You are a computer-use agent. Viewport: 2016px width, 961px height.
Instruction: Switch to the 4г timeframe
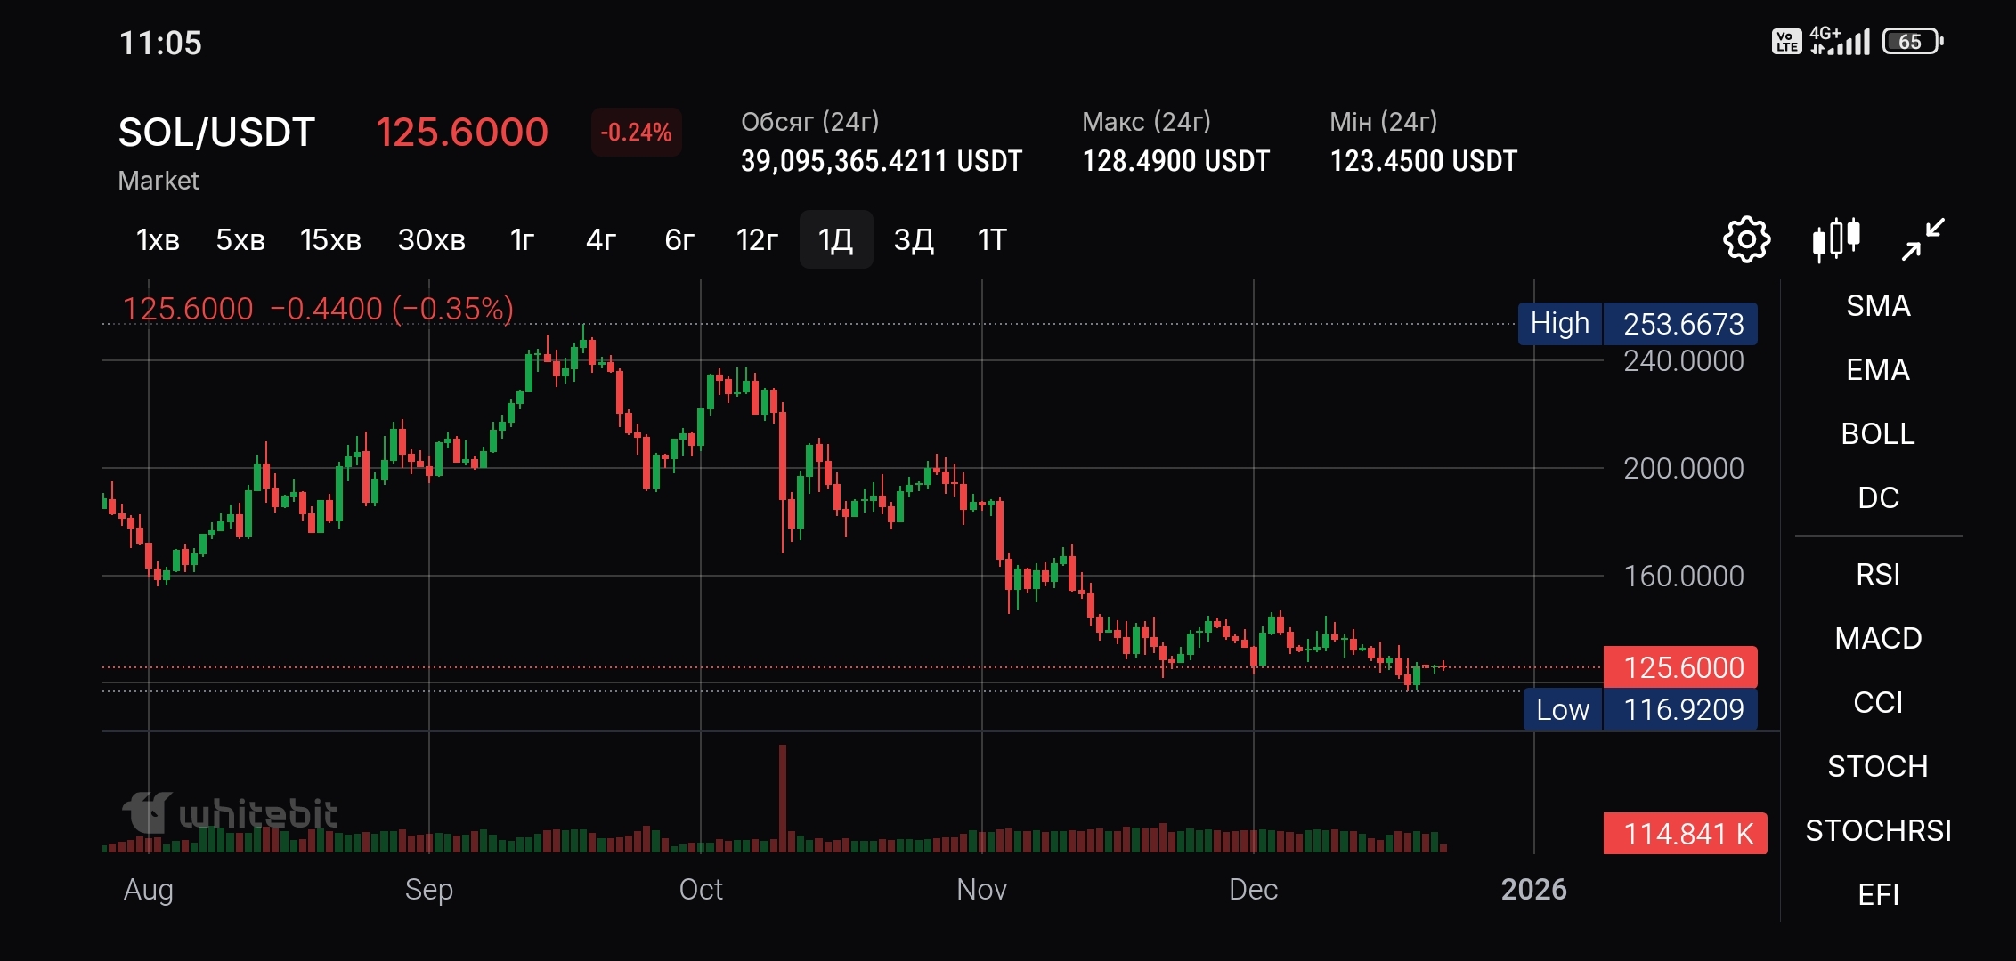pos(601,239)
